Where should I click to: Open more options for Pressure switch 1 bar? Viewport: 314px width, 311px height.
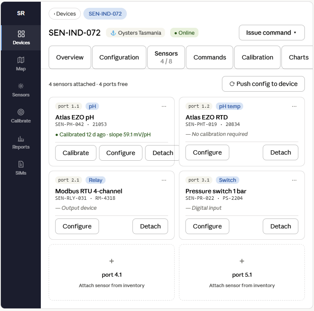pyautogui.click(x=294, y=180)
